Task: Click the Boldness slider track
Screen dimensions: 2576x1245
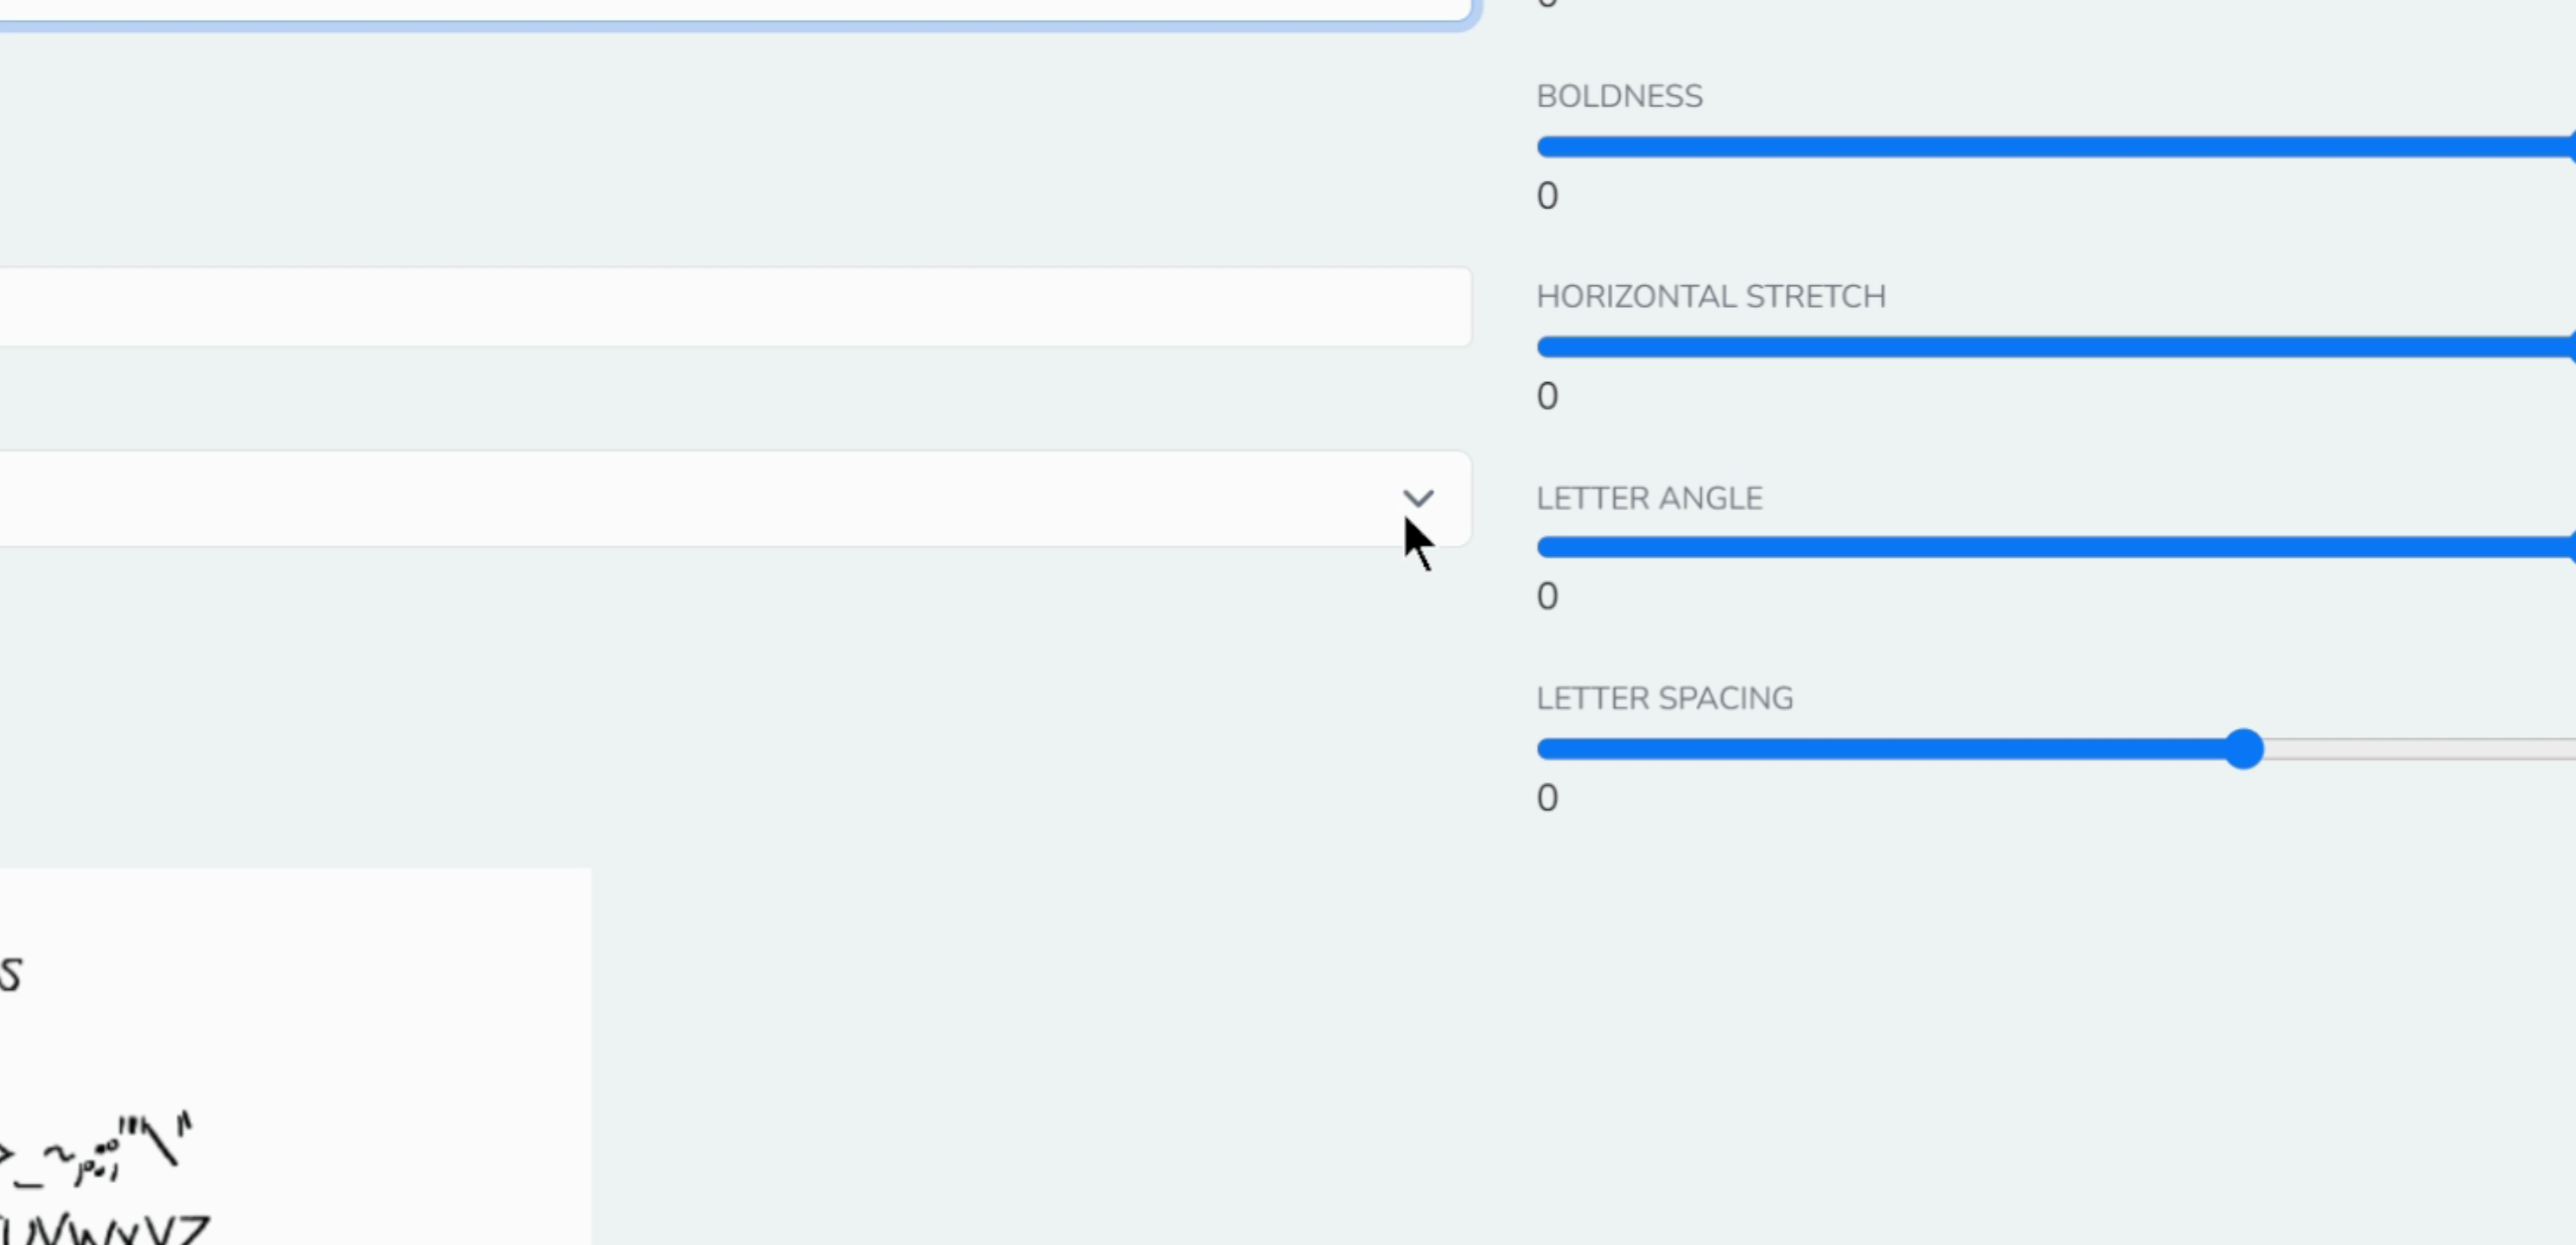Action: 2050,147
